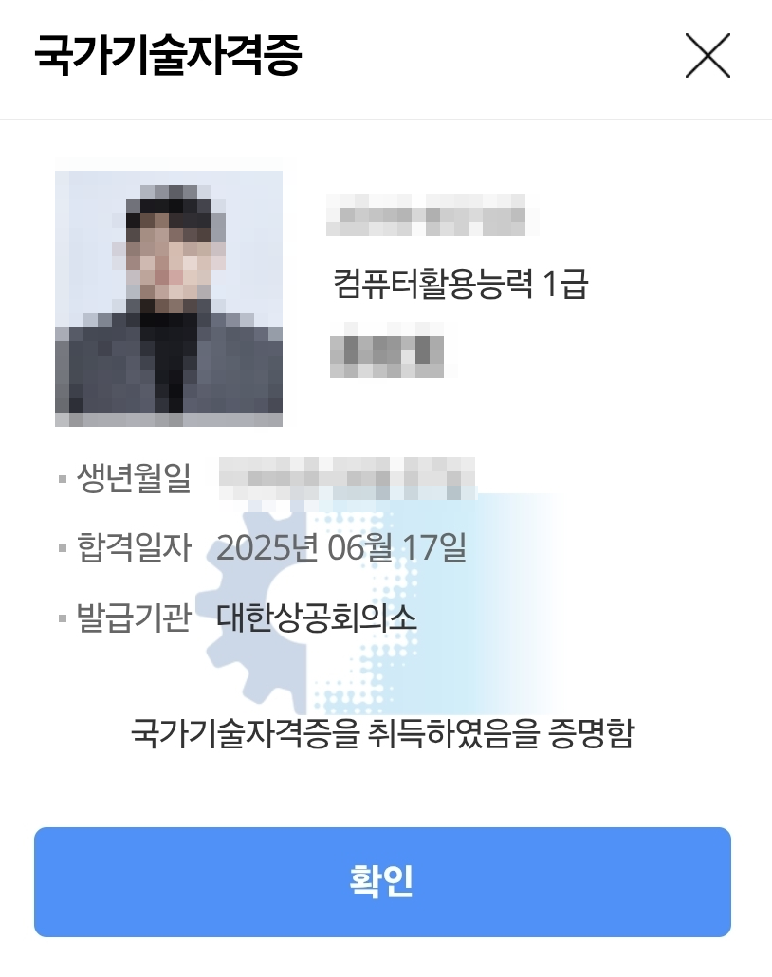Click the 국가기술자격증을 취득하였음을 증명함 statement
The height and width of the screenshot is (977, 772).
pos(382,733)
